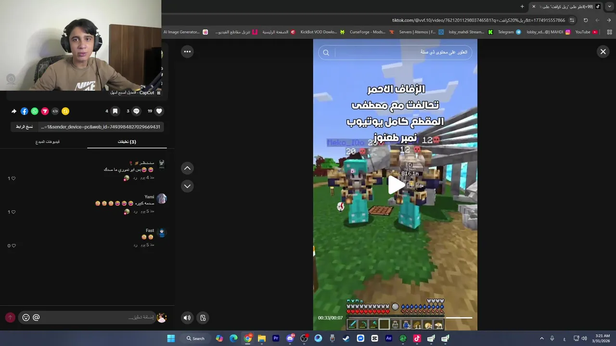Mute the video with speaker icon
The height and width of the screenshot is (346, 616).
tap(187, 318)
